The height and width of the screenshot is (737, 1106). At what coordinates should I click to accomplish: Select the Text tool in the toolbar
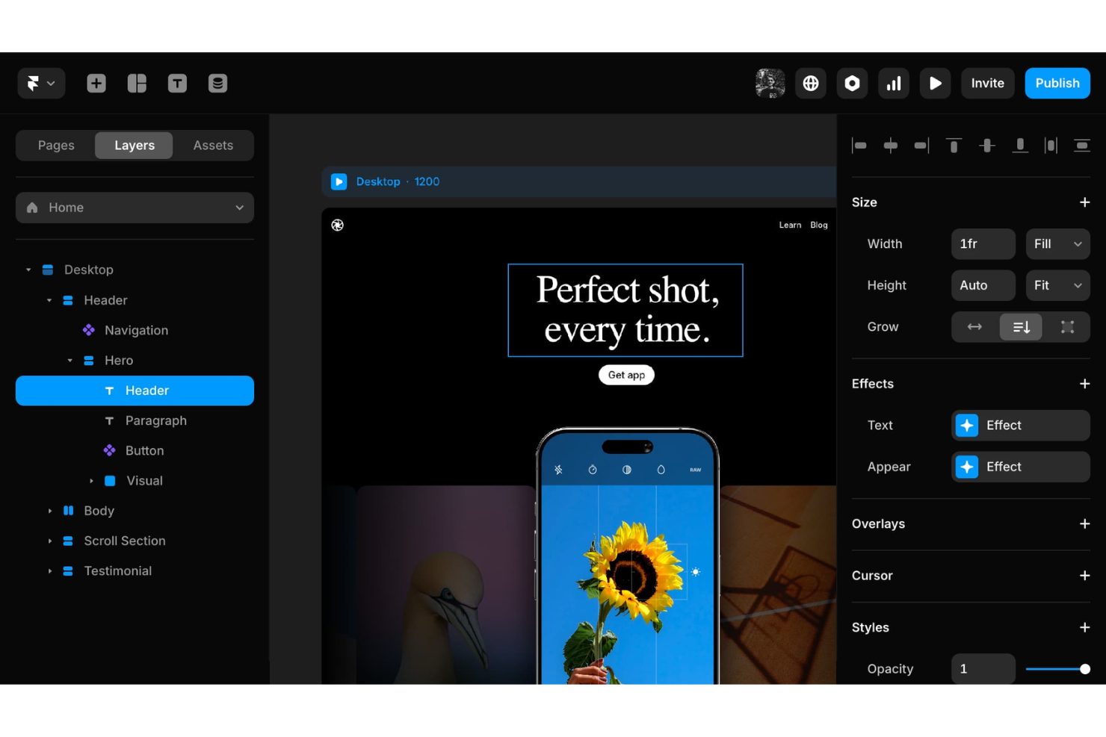click(177, 83)
